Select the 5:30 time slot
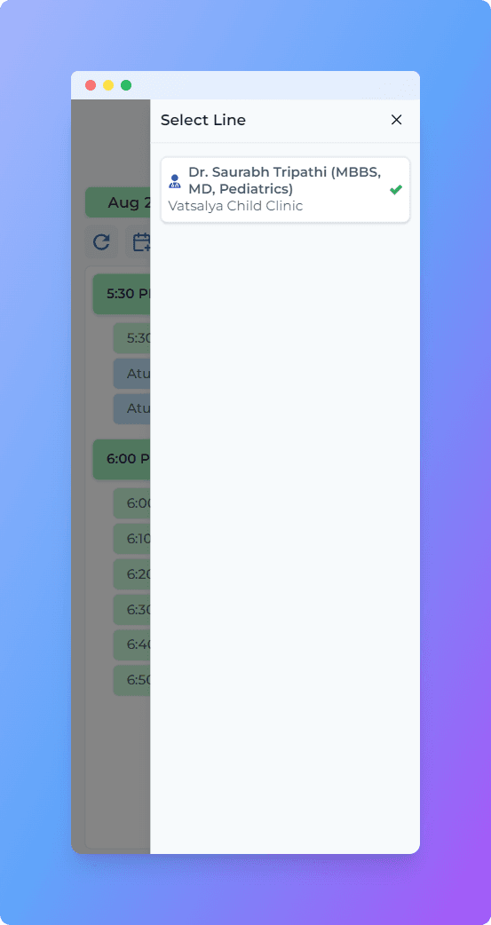The width and height of the screenshot is (491, 925). coord(132,338)
